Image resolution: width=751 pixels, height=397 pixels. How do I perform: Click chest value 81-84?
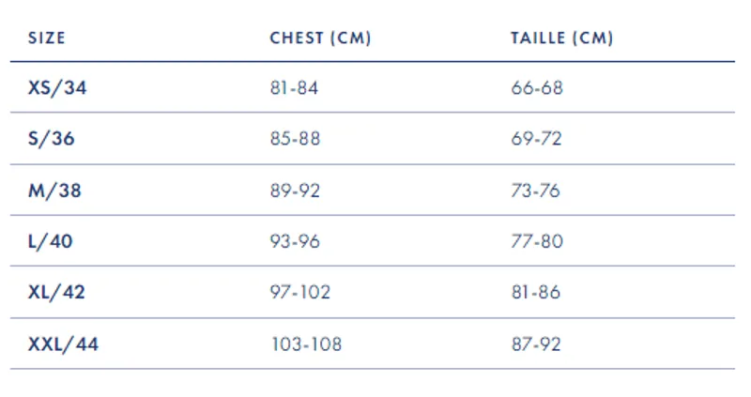click(294, 88)
